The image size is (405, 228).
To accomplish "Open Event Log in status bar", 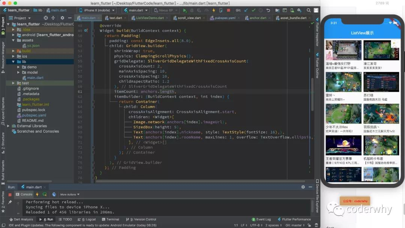I will coord(261,219).
